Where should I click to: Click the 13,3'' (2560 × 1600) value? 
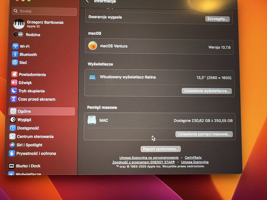(x=214, y=78)
